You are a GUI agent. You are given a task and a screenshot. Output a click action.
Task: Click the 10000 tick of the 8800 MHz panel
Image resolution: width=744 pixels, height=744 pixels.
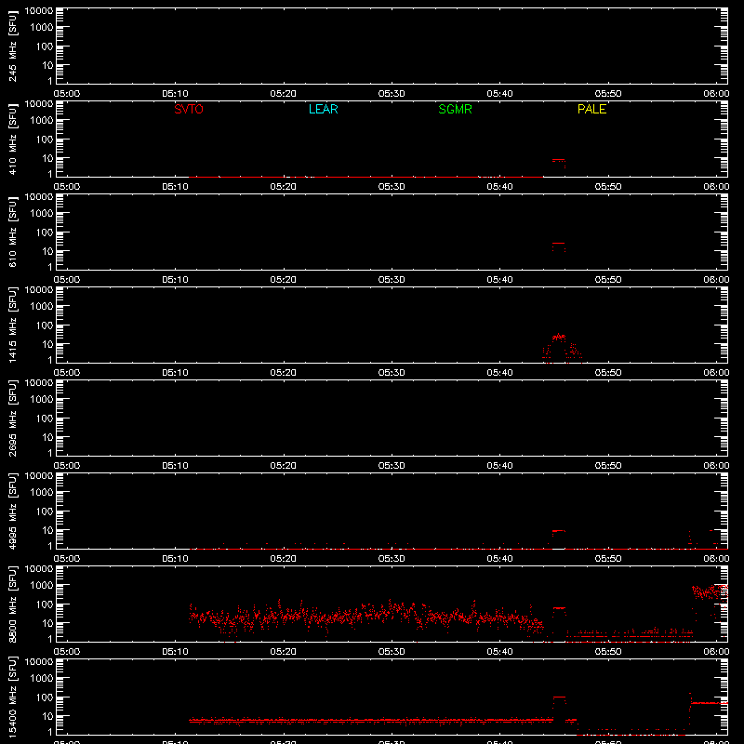tap(39, 569)
